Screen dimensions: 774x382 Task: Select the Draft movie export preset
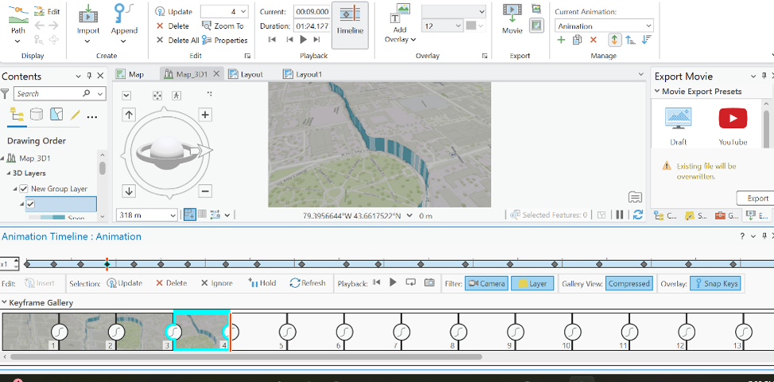[679, 119]
